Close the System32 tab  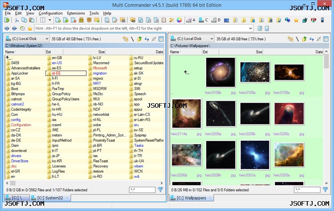coord(67,198)
